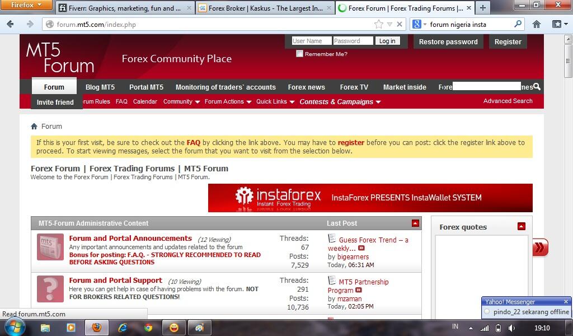Go to last post arrow for Guess Forex Trend

click(x=361, y=248)
